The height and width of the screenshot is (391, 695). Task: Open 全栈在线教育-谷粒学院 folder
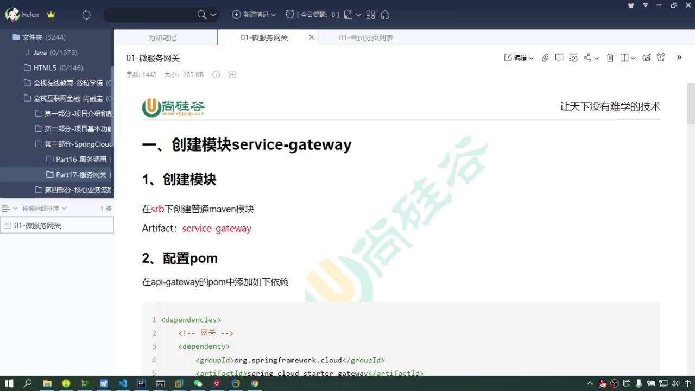pos(57,83)
